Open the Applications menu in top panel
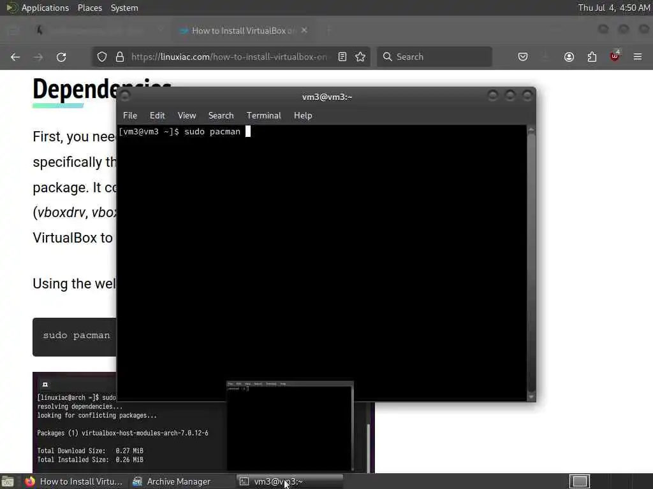The height and width of the screenshot is (489, 653). click(x=38, y=8)
